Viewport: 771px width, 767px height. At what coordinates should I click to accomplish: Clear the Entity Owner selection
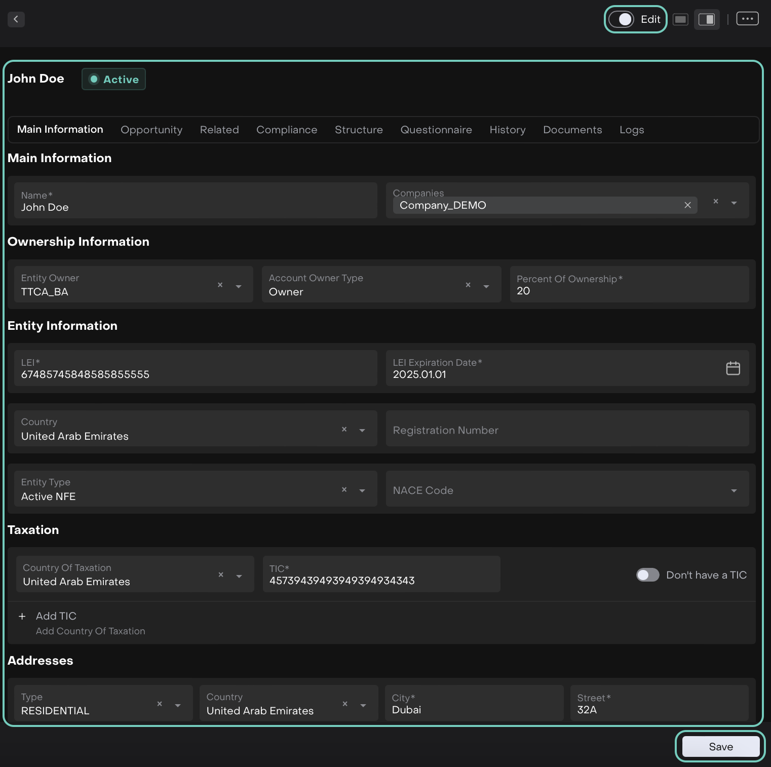[220, 285]
